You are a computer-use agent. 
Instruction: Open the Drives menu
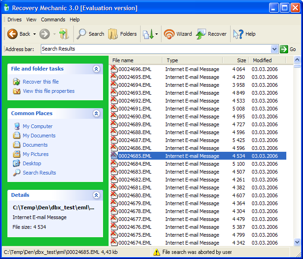pos(14,19)
